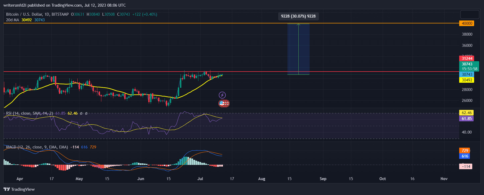Click the empty box in top-right corner
484x195 pixels.
click(470, 14)
